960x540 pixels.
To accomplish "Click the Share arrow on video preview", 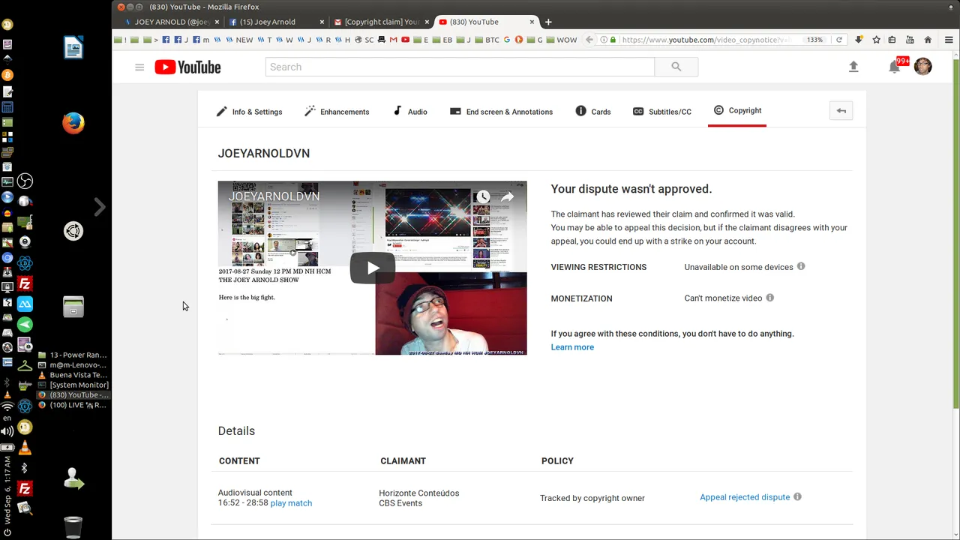I will coord(508,196).
